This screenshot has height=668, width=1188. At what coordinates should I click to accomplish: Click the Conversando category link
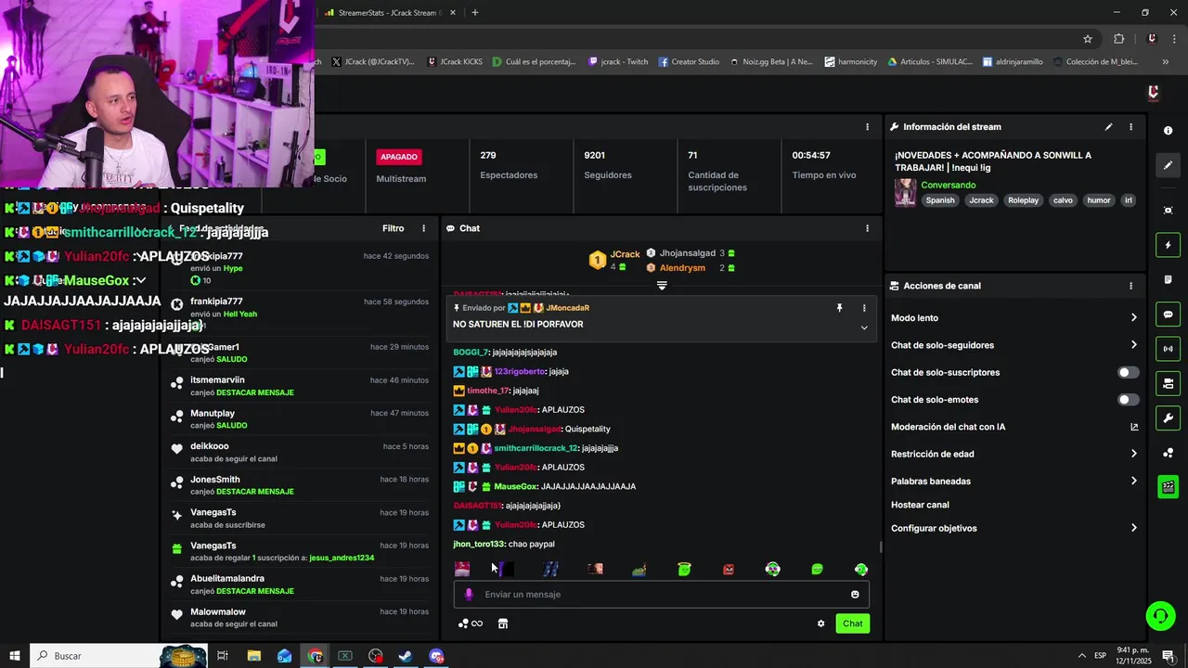click(x=948, y=186)
